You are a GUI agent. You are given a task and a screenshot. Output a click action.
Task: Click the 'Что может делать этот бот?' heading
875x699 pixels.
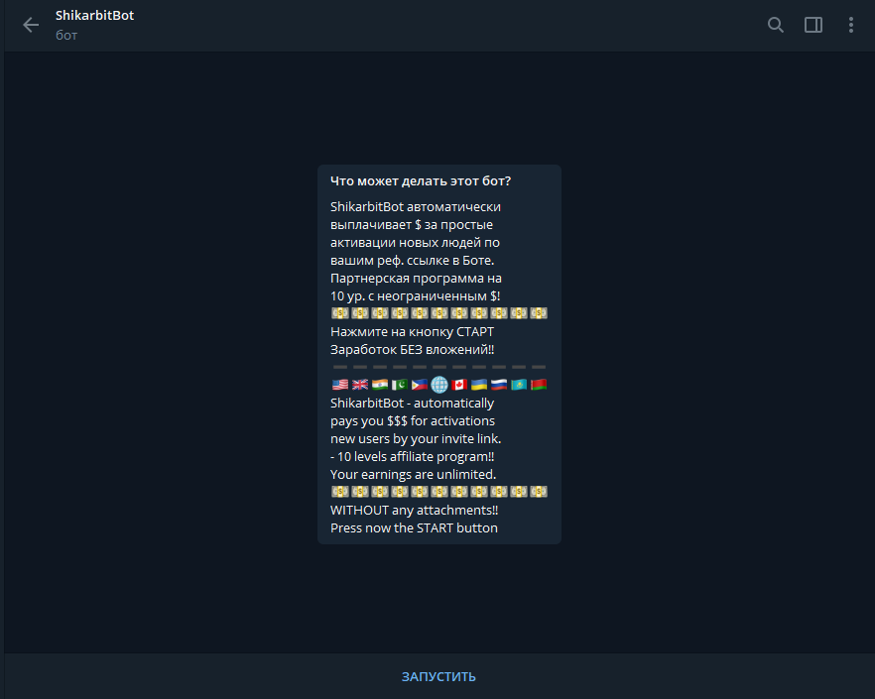pyautogui.click(x=421, y=180)
